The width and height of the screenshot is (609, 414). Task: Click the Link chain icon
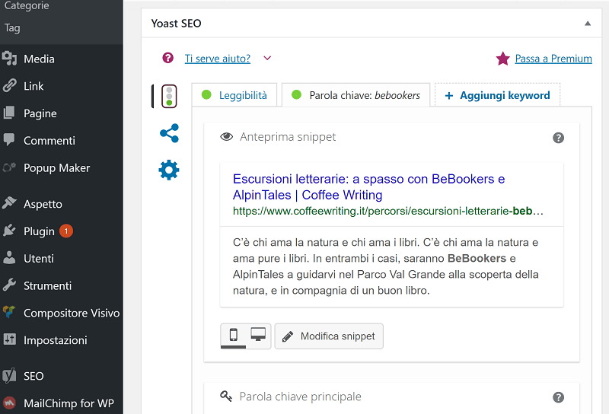coord(9,85)
